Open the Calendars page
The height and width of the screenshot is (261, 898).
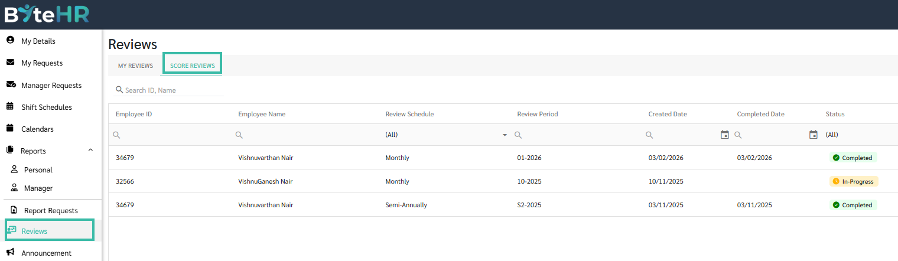[x=37, y=129]
